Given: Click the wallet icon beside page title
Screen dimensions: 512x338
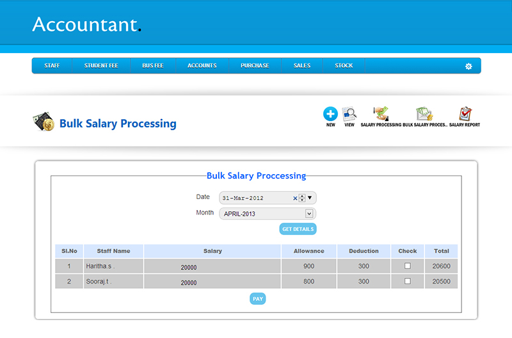Looking at the screenshot, I should point(43,122).
